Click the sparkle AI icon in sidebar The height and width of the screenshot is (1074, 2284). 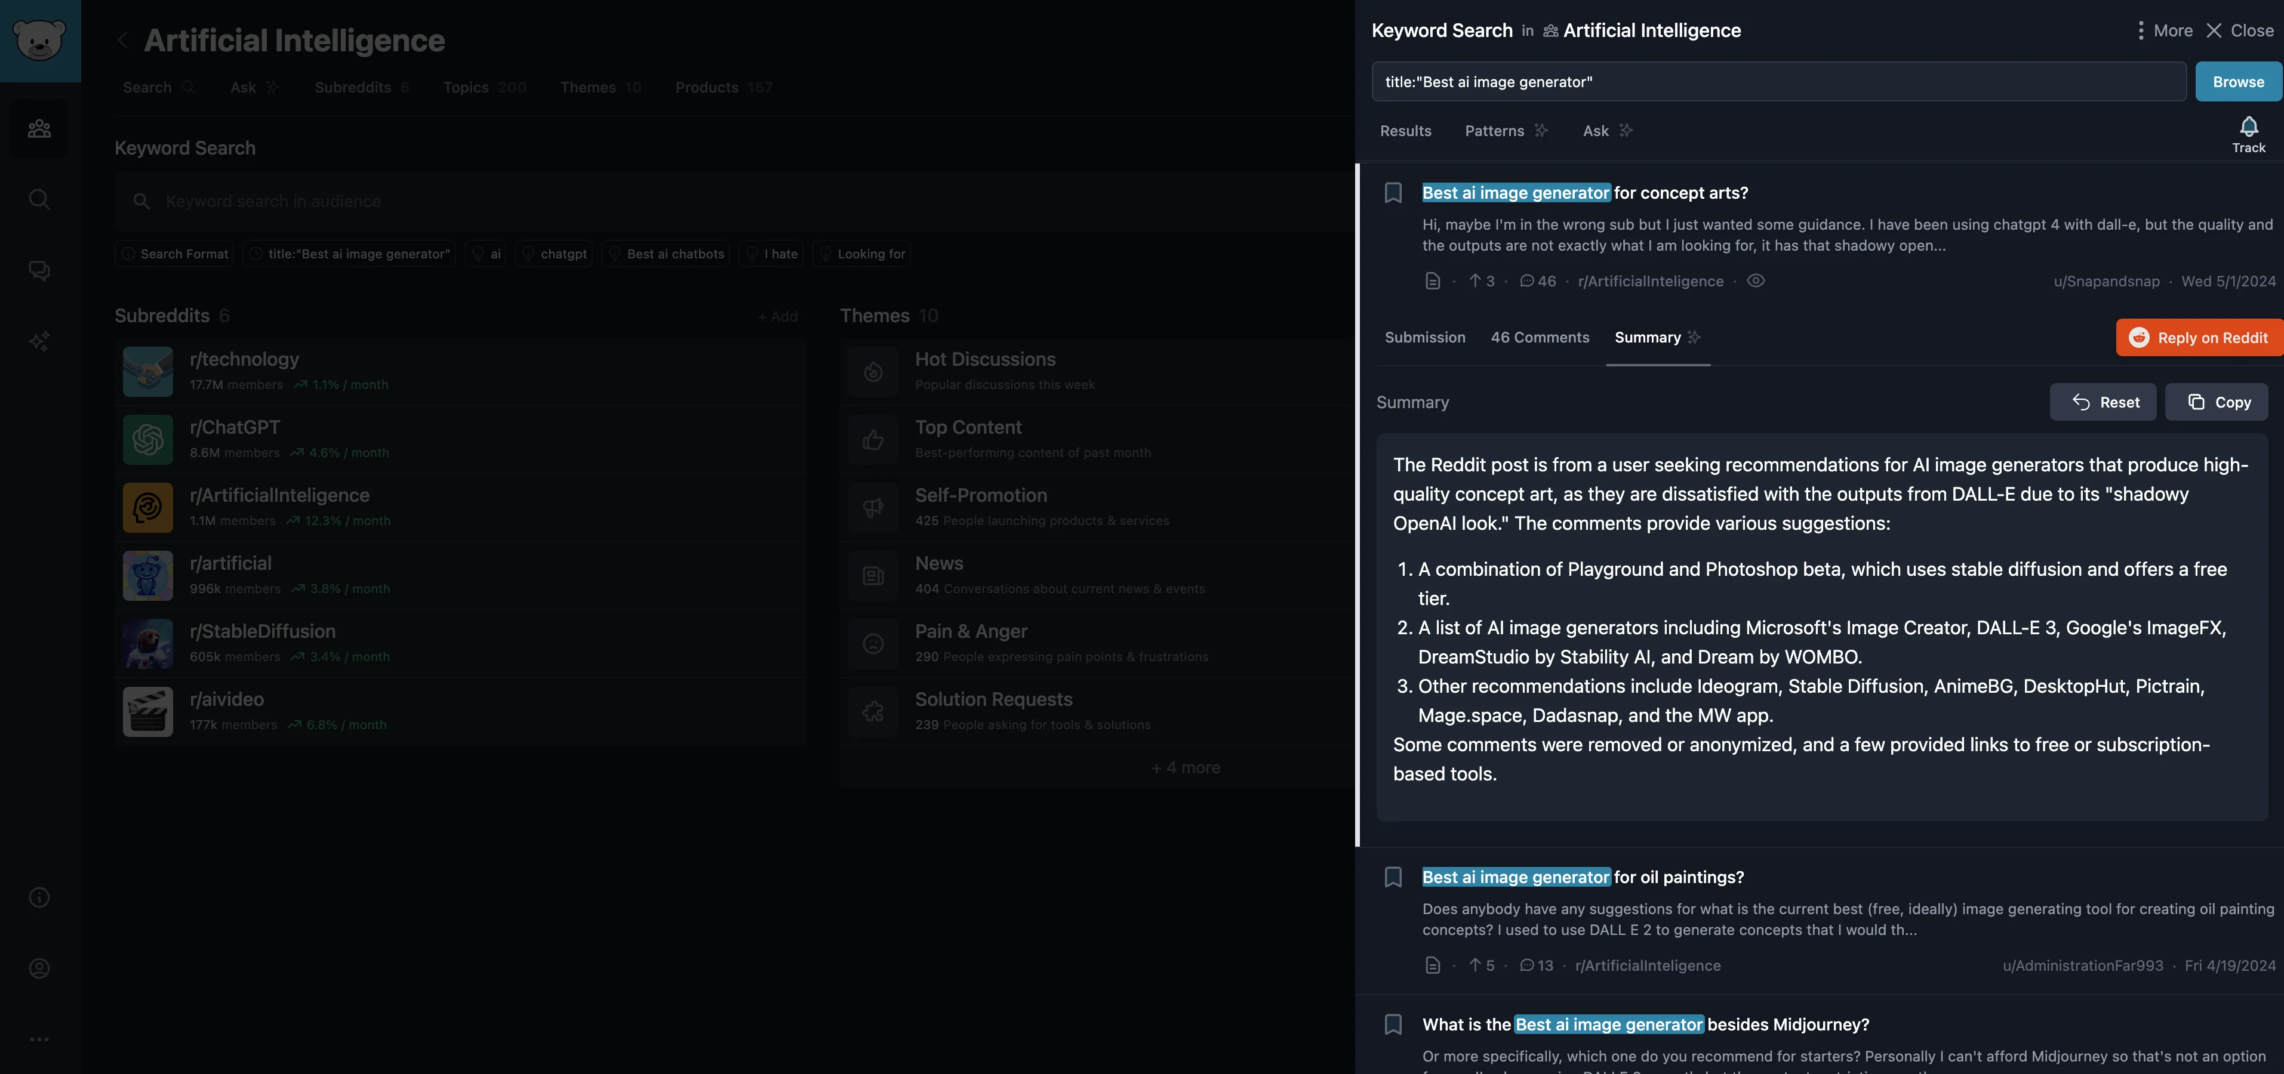pos(39,341)
